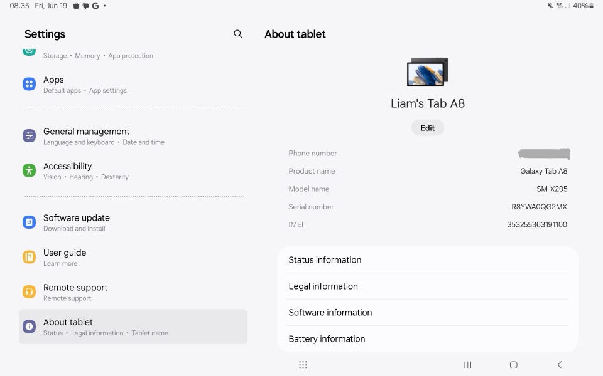Tap the Liam's Tab A8 device name
The image size is (603, 376).
click(428, 103)
